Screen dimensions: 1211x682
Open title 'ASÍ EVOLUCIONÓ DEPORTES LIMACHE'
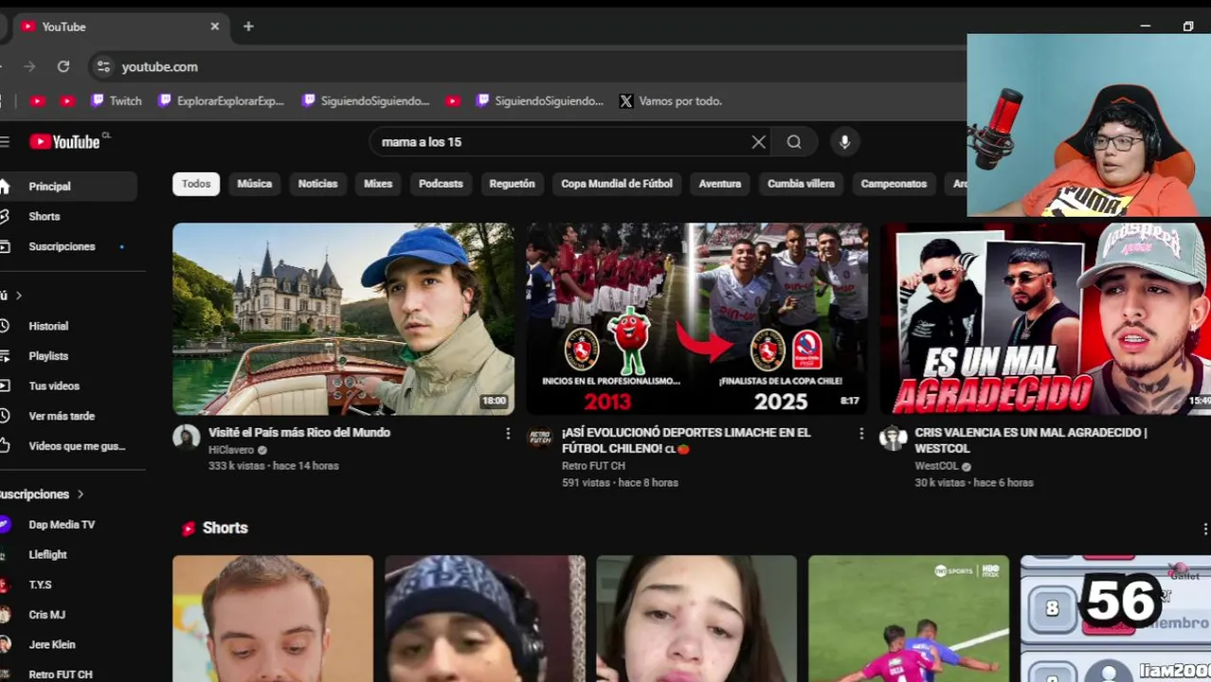(x=686, y=440)
